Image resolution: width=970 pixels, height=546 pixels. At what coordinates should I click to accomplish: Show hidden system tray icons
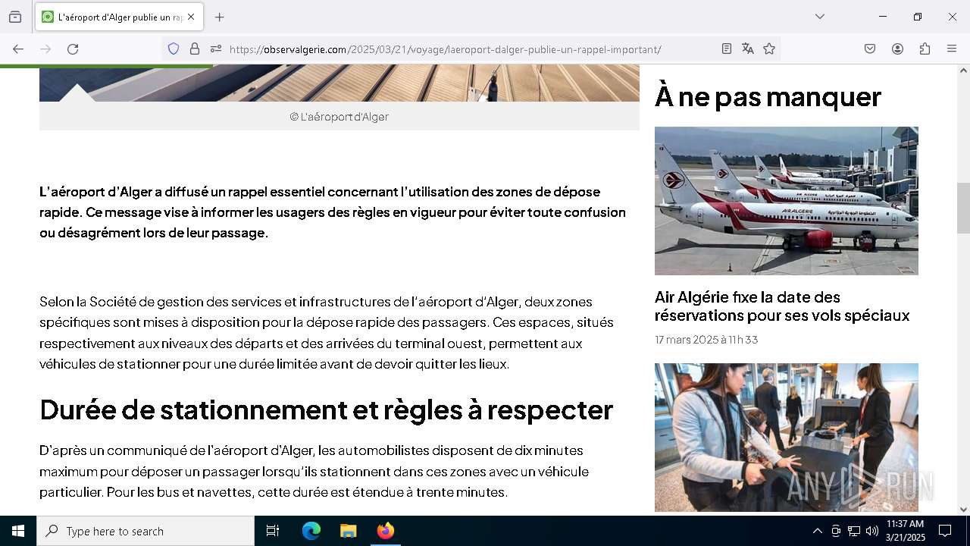[817, 531]
